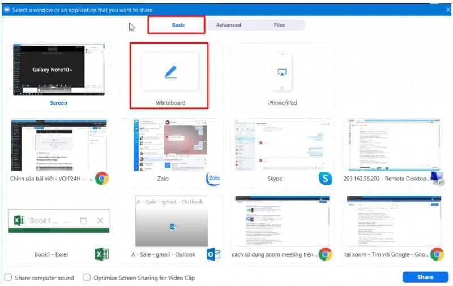Click the Zoom logo in title bar
453x286 pixels.
pos(7,10)
